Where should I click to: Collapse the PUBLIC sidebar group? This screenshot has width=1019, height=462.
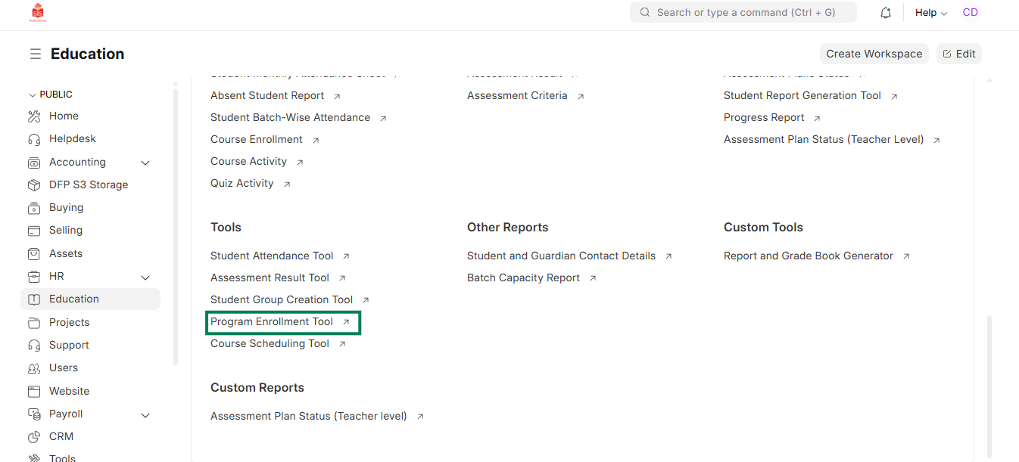32,95
